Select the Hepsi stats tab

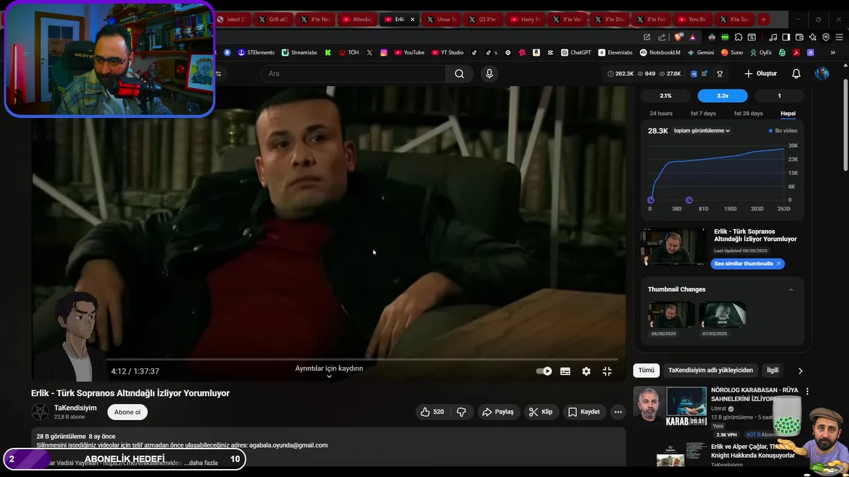click(x=788, y=113)
